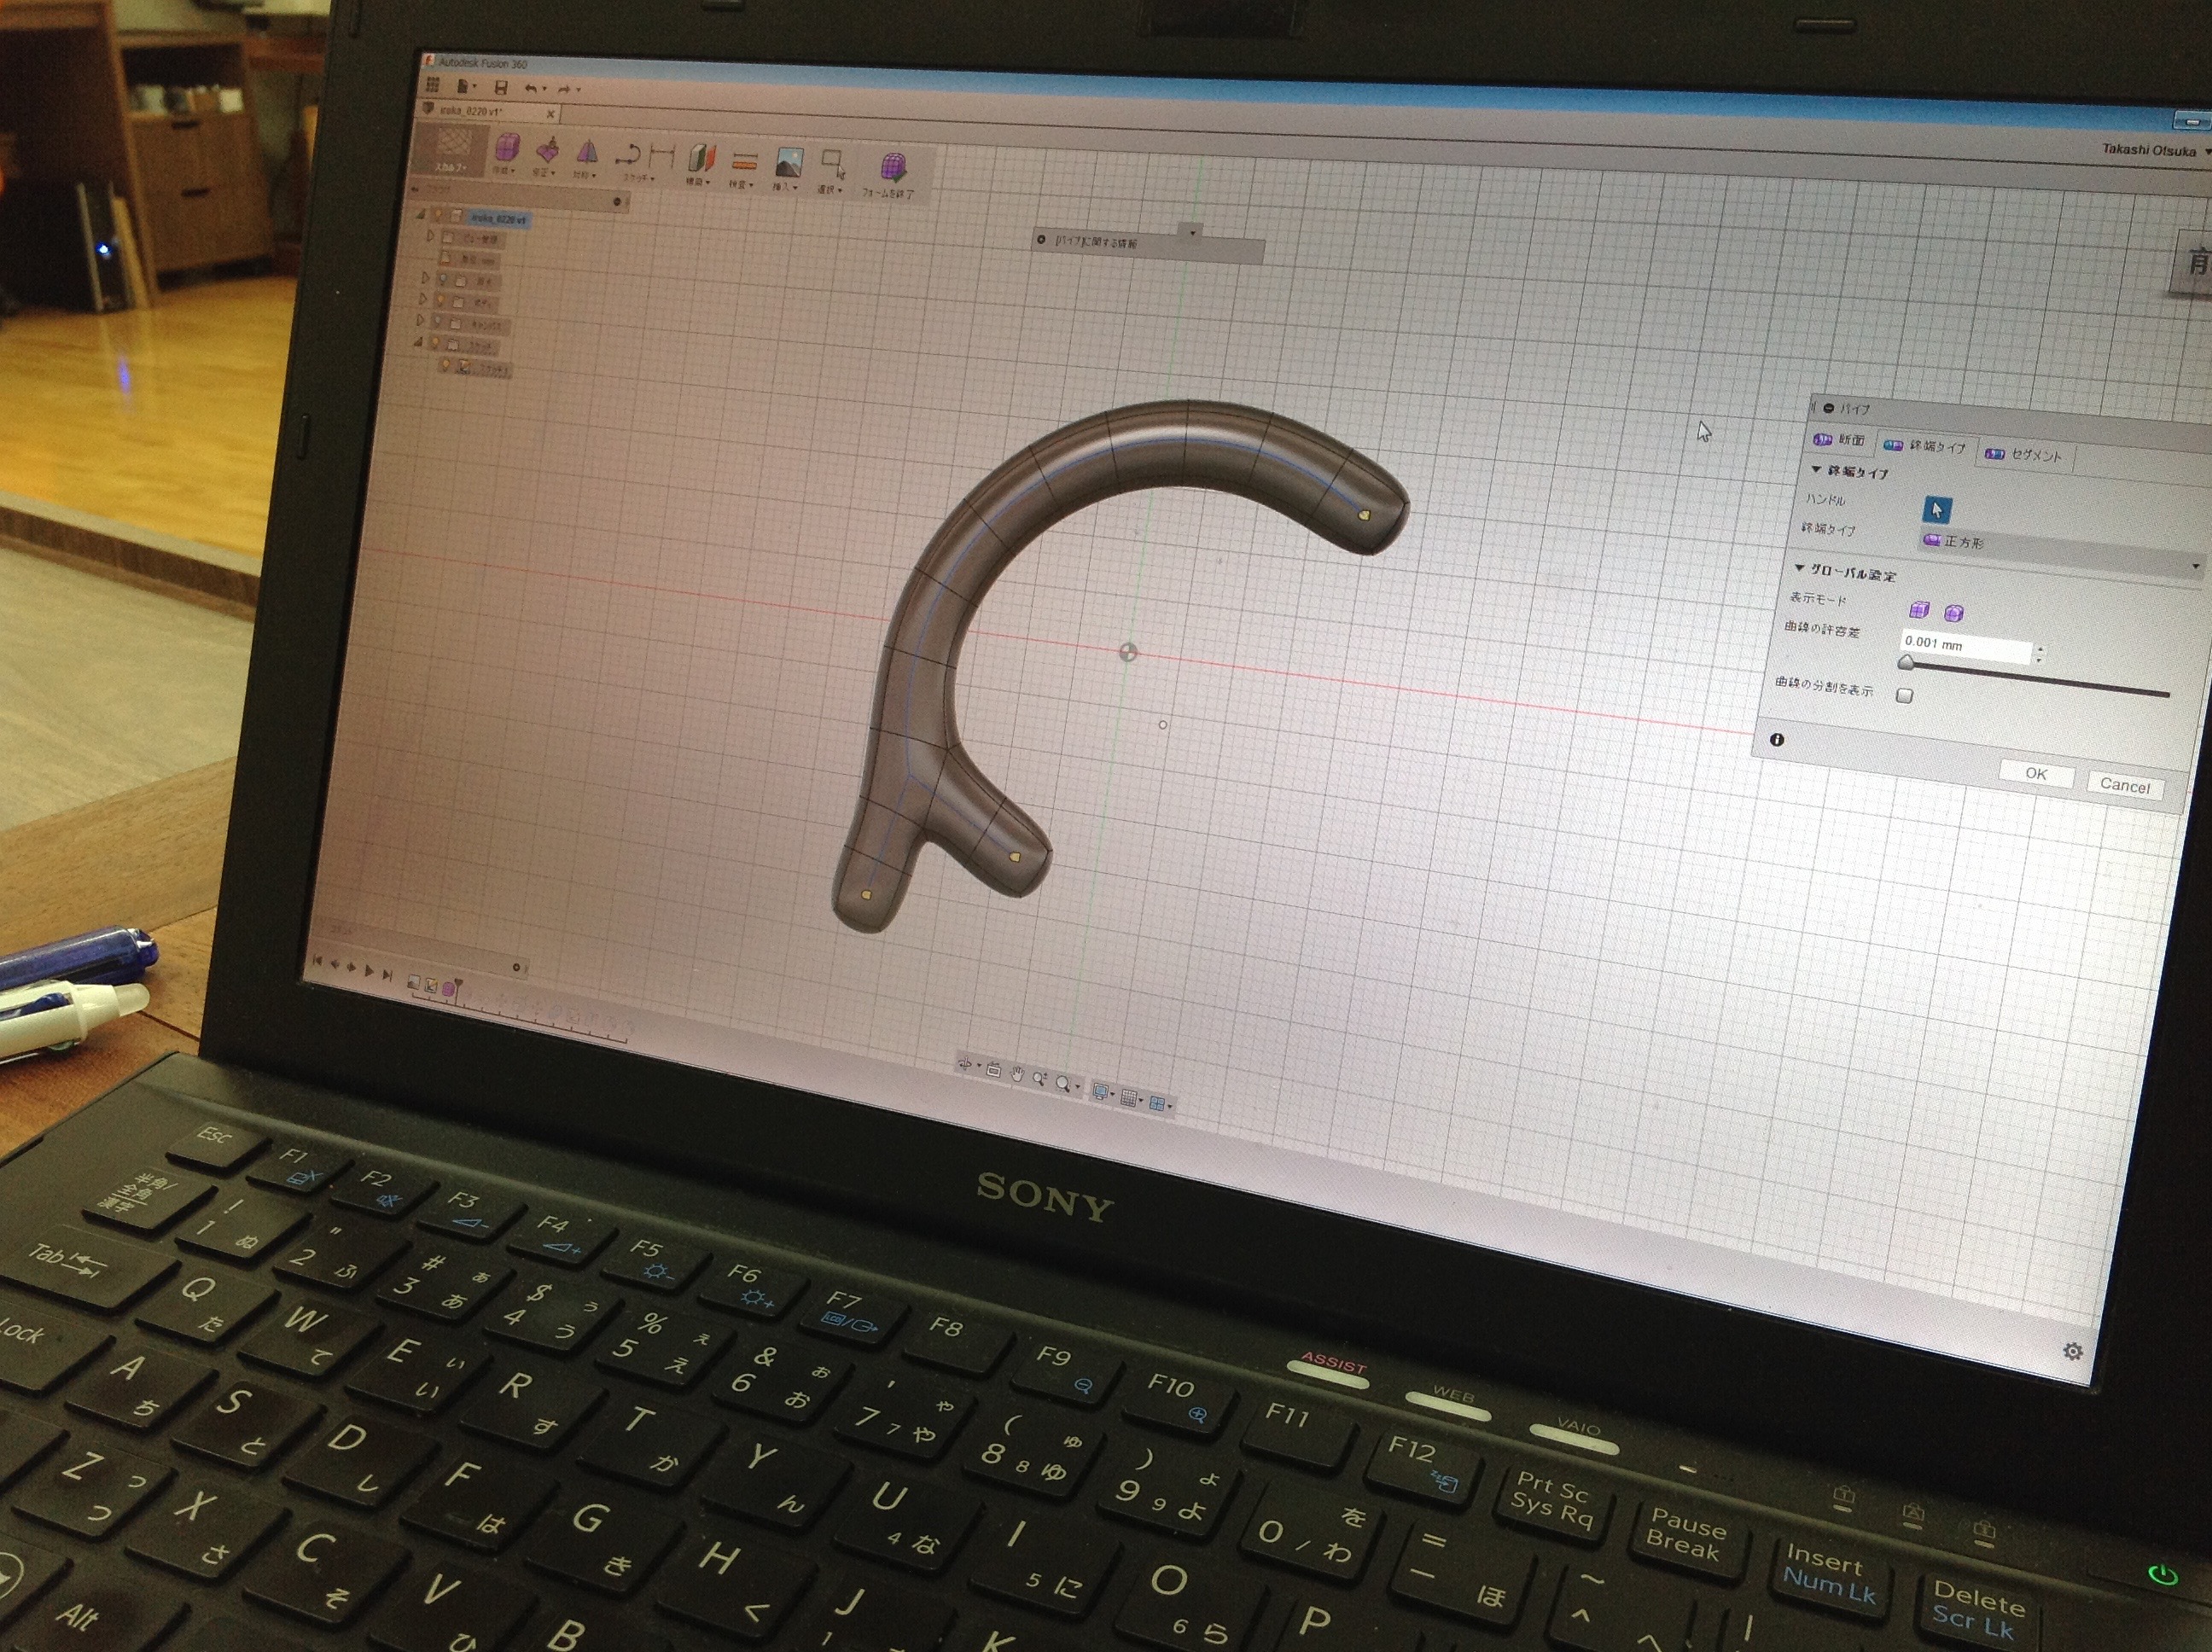Click the Cancel button
This screenshot has width=2212, height=1652.
coord(2124,786)
